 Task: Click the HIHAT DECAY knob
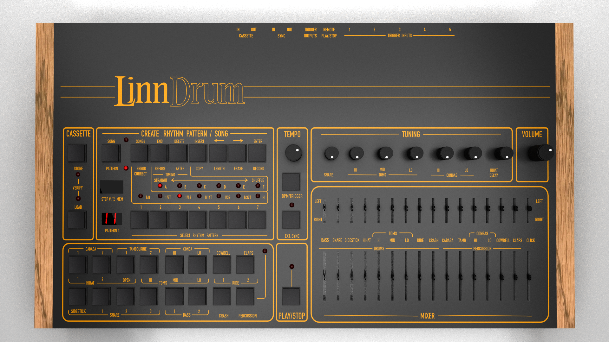(504, 153)
